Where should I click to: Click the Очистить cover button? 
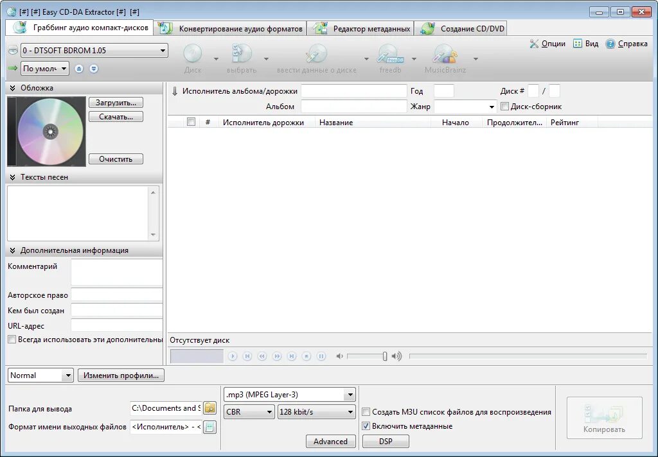tap(116, 159)
